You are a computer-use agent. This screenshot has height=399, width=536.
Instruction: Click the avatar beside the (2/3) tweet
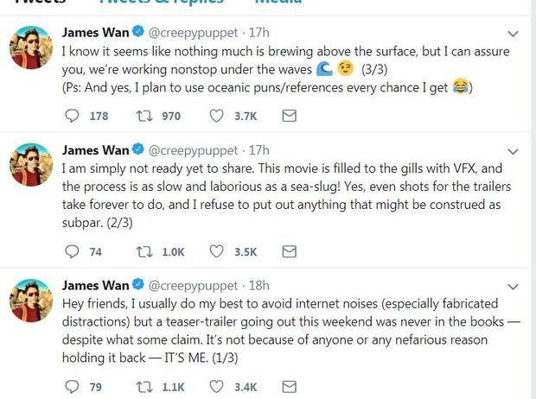point(33,166)
